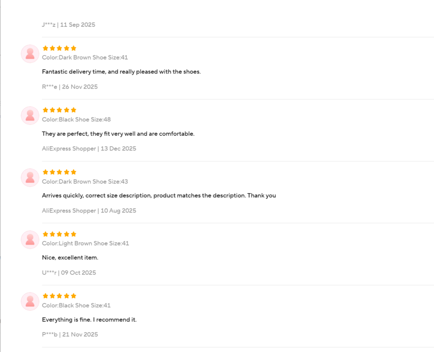Image resolution: width=434 pixels, height=352 pixels.
Task: Click avatar icon of reviewer U***r
Action: pos(30,240)
